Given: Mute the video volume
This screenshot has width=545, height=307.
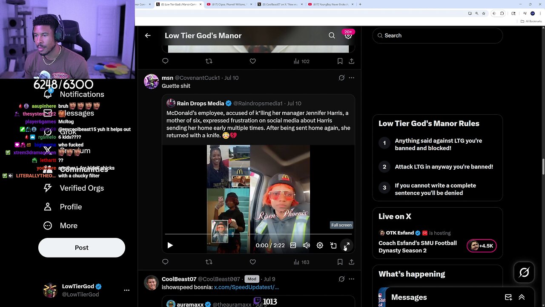Looking at the screenshot, I should [306, 245].
